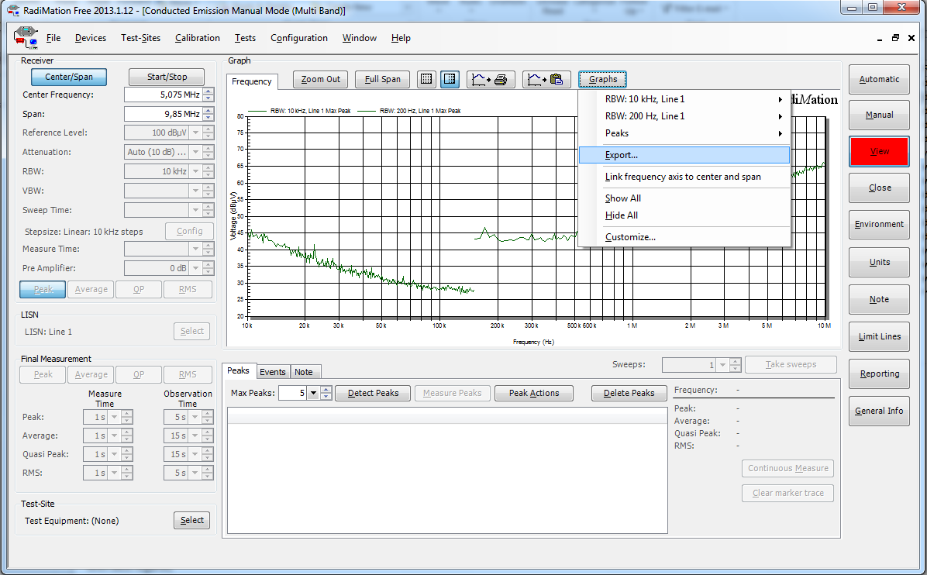
Task: Click the Detect Peaks button
Action: [x=373, y=393]
